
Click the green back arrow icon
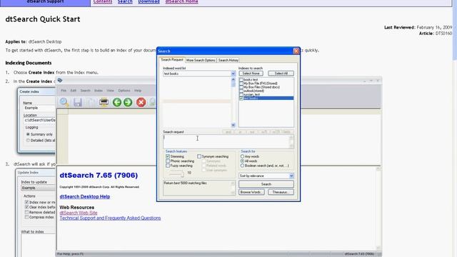(x=117, y=102)
